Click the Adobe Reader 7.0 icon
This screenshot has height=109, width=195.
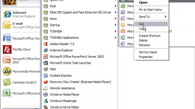46,44
